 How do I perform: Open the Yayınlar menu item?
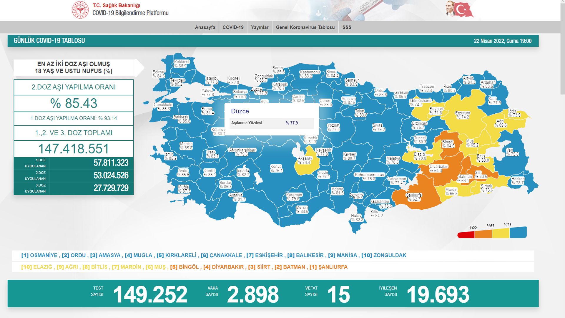260,27
